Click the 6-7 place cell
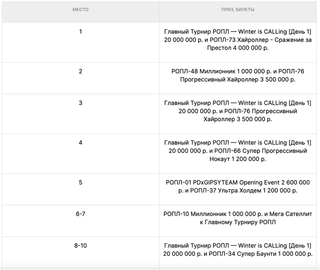 click(x=80, y=214)
